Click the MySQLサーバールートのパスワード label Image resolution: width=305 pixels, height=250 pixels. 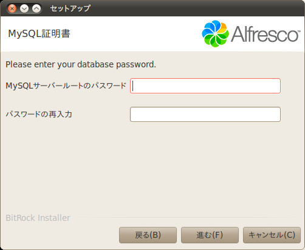[66, 86]
